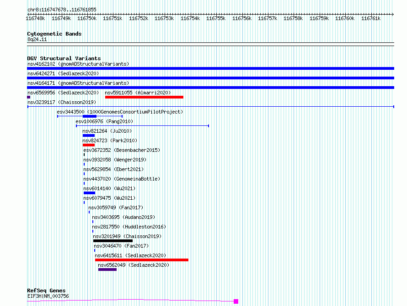Open esv3672352 Besenbacher2015 label

[x=122, y=150]
